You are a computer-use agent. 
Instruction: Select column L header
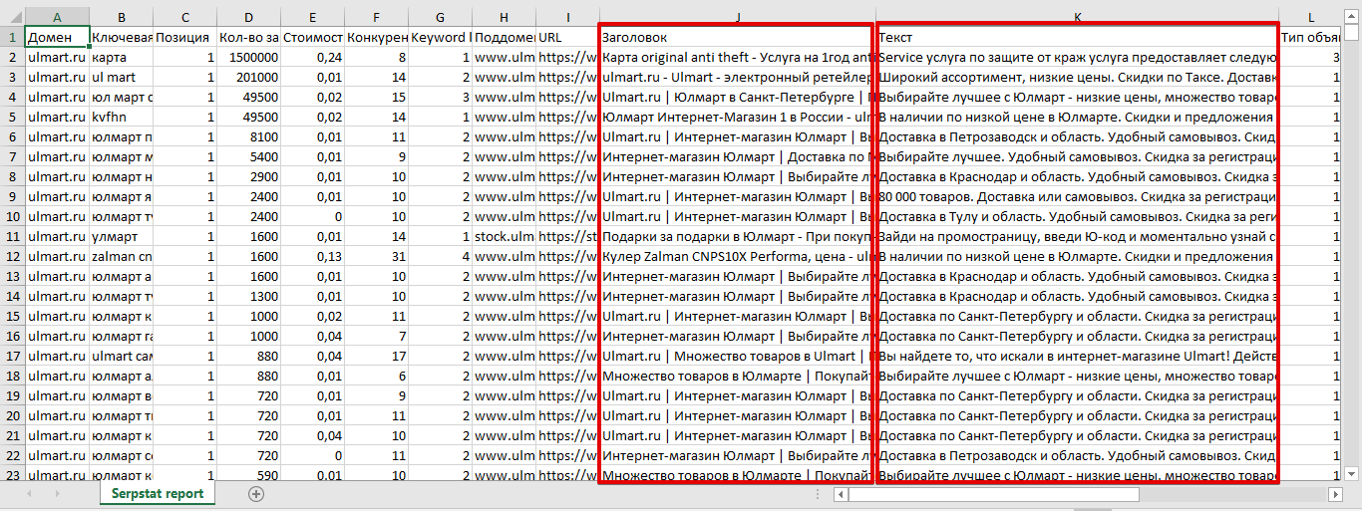[1310, 18]
